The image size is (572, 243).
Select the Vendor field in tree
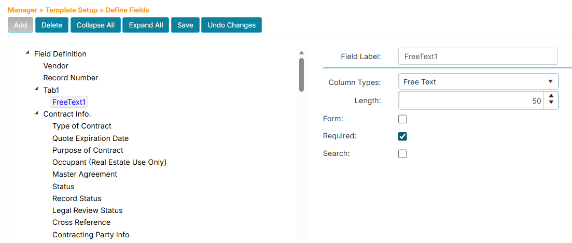tap(56, 66)
